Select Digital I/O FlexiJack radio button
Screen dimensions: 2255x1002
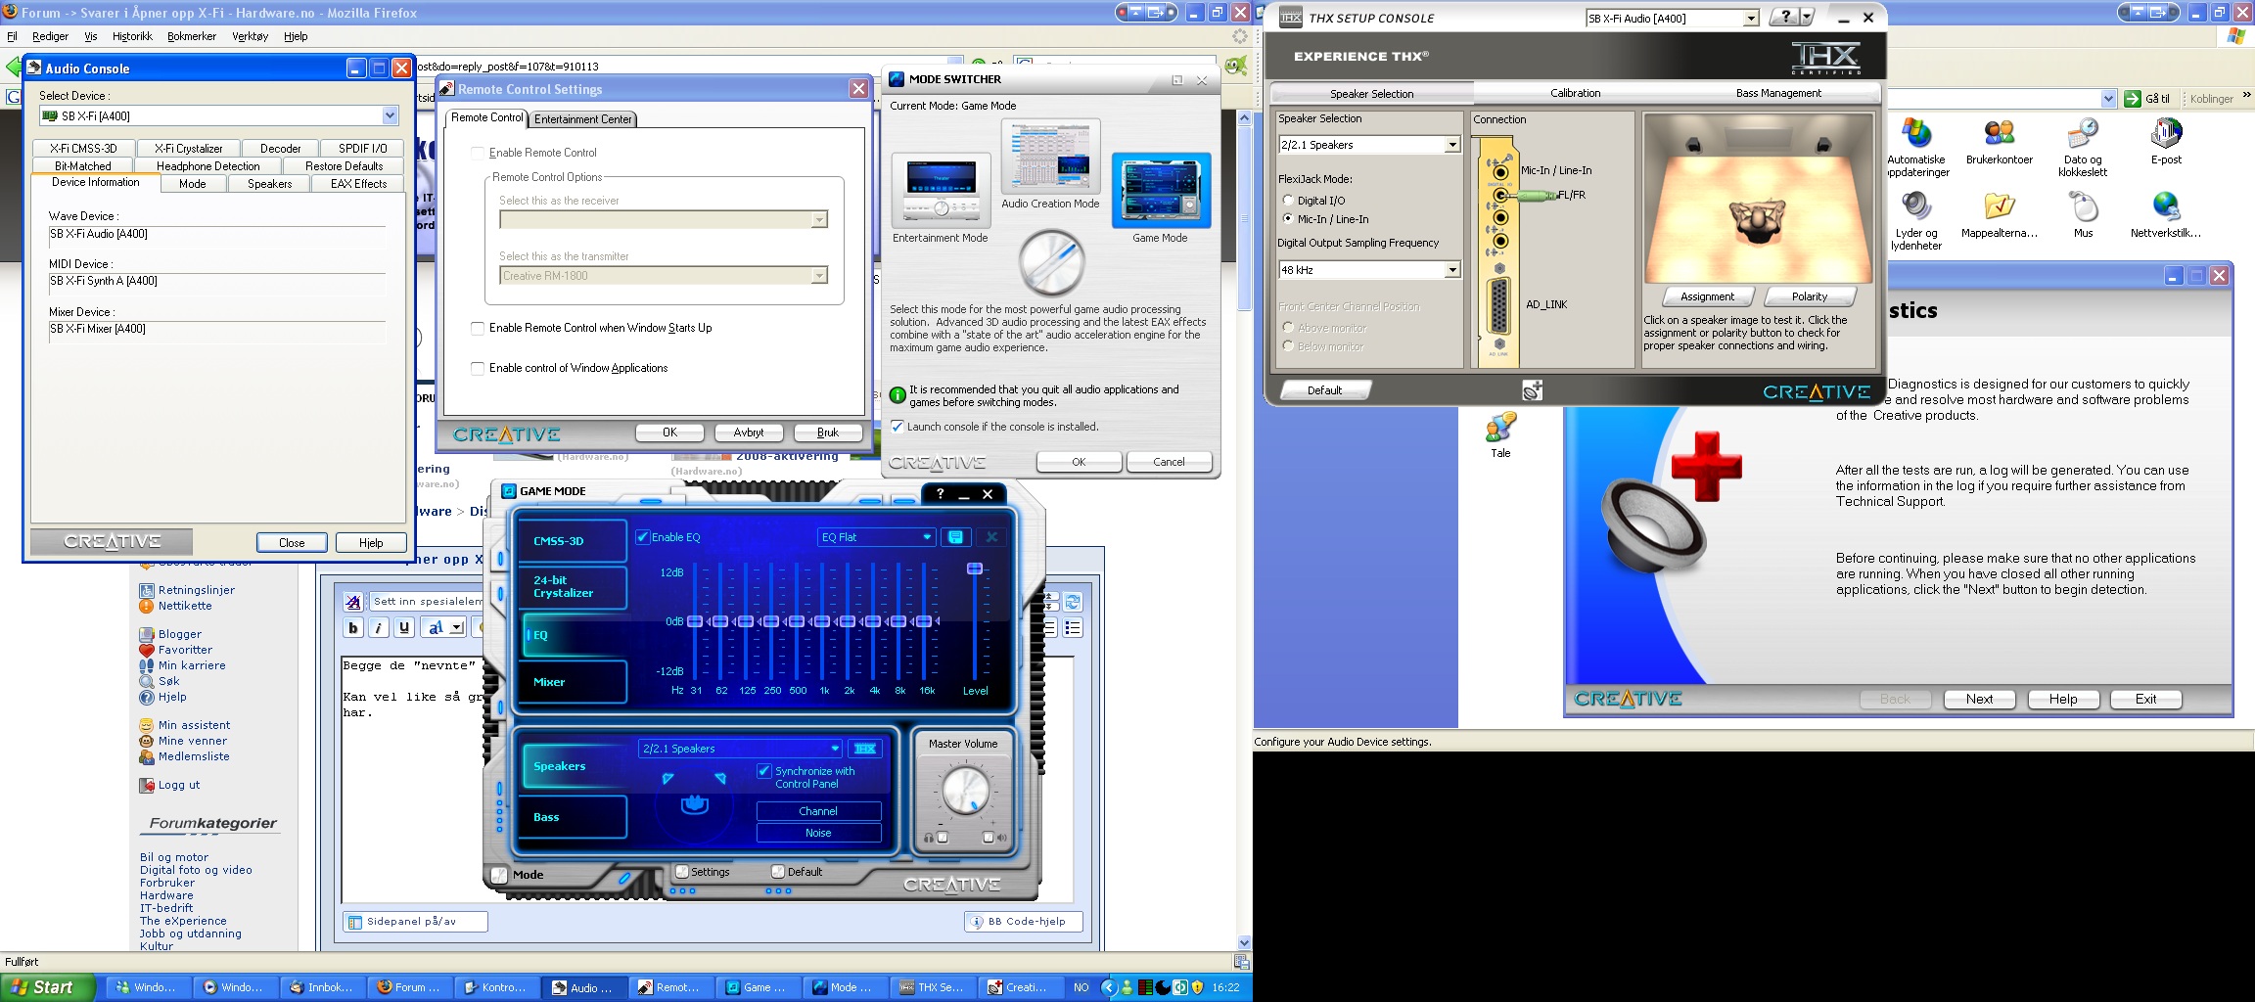(x=1288, y=201)
